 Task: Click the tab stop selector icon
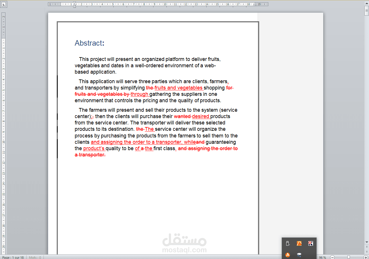point(3,4)
